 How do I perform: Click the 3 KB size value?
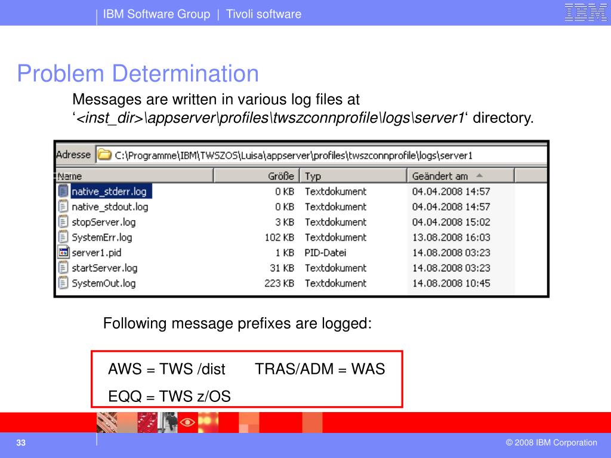tap(285, 222)
